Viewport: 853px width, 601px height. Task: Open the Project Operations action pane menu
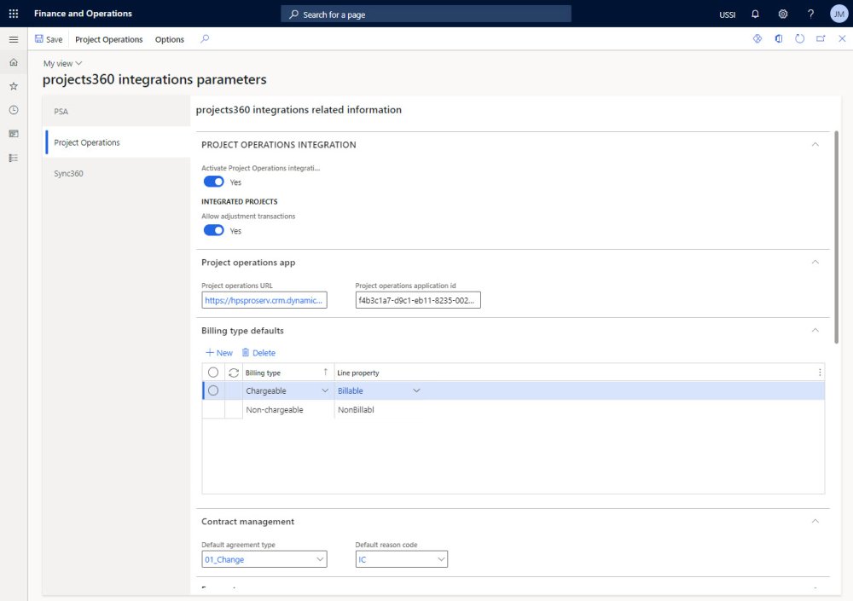tap(109, 39)
